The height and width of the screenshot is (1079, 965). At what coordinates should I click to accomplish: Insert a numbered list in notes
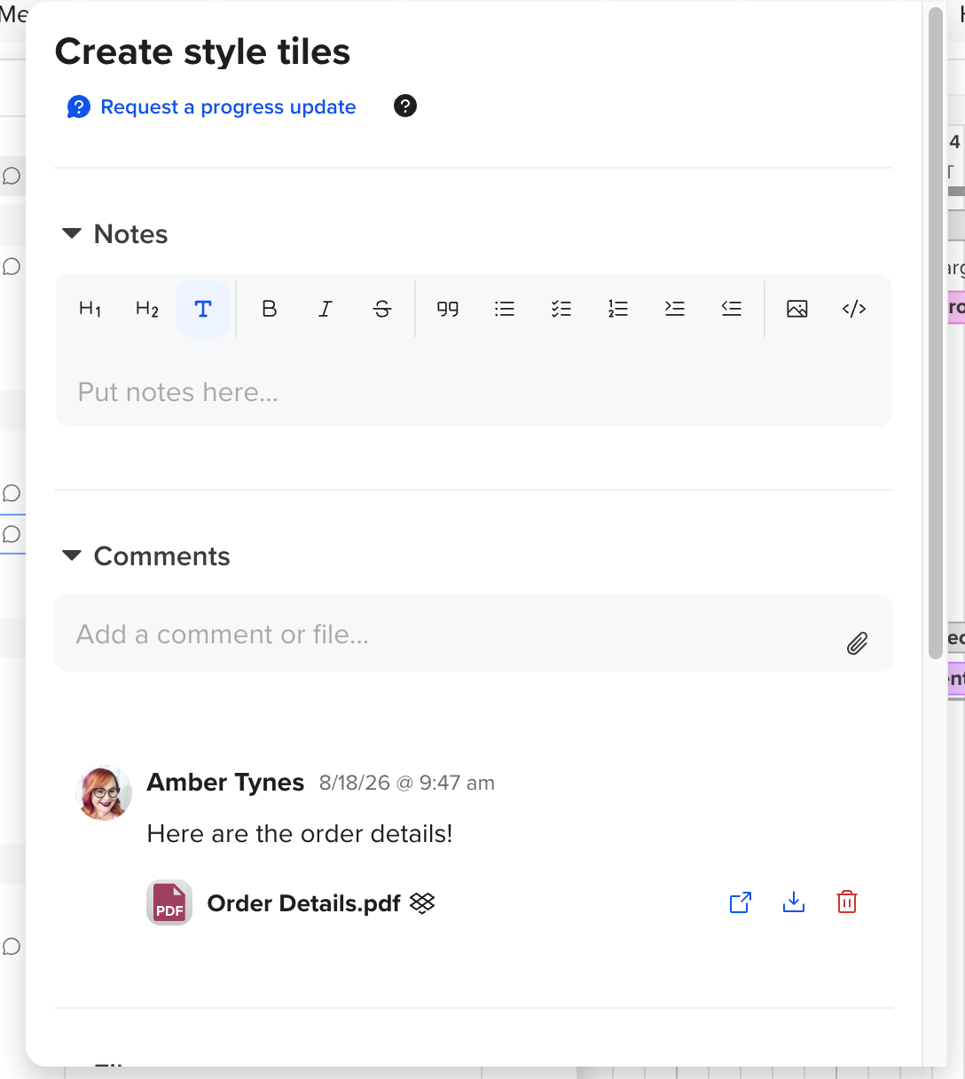click(x=618, y=309)
